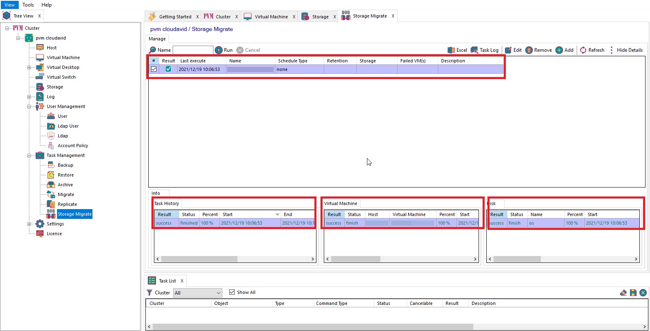The width and height of the screenshot is (650, 331).
Task: Select the Manage tab
Action: click(x=157, y=39)
